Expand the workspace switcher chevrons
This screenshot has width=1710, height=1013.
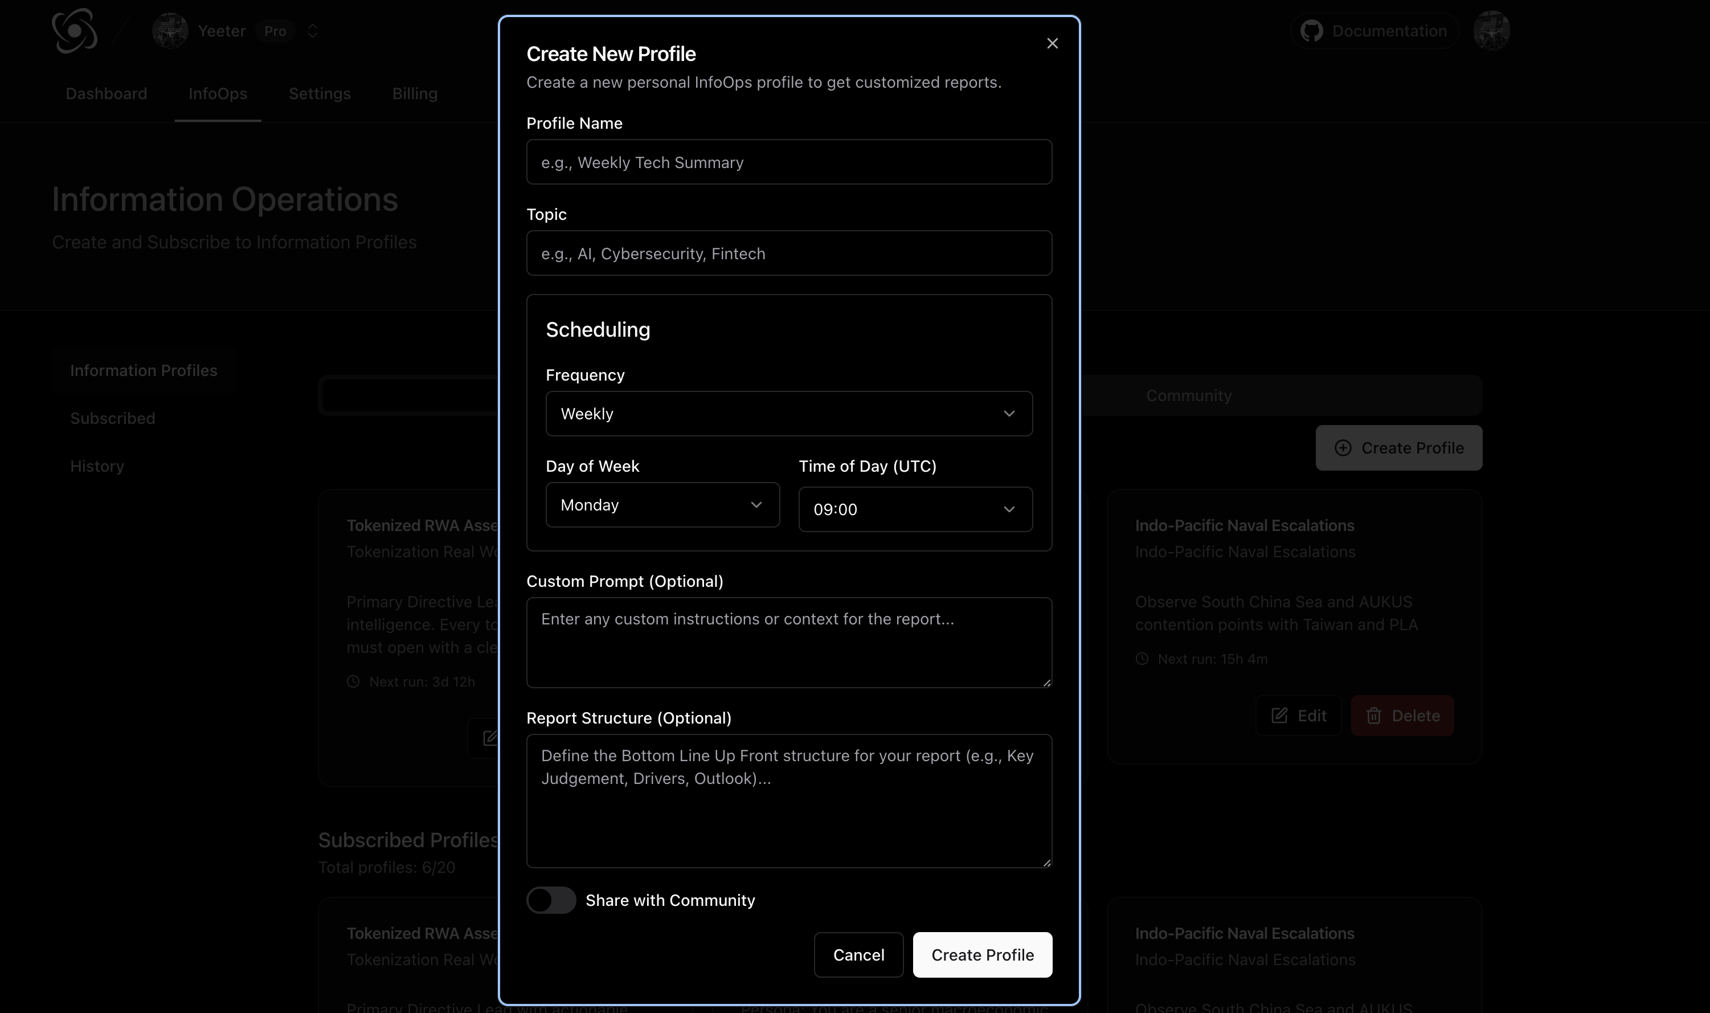point(313,31)
